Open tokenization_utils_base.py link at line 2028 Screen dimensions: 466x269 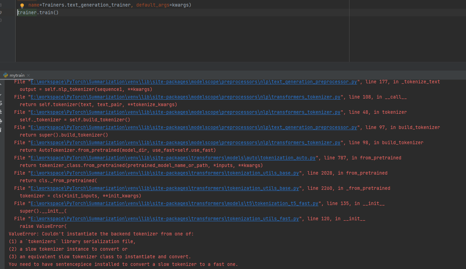click(165, 173)
